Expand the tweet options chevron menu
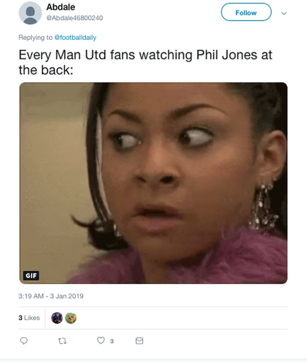307x362 pixels. pyautogui.click(x=284, y=13)
